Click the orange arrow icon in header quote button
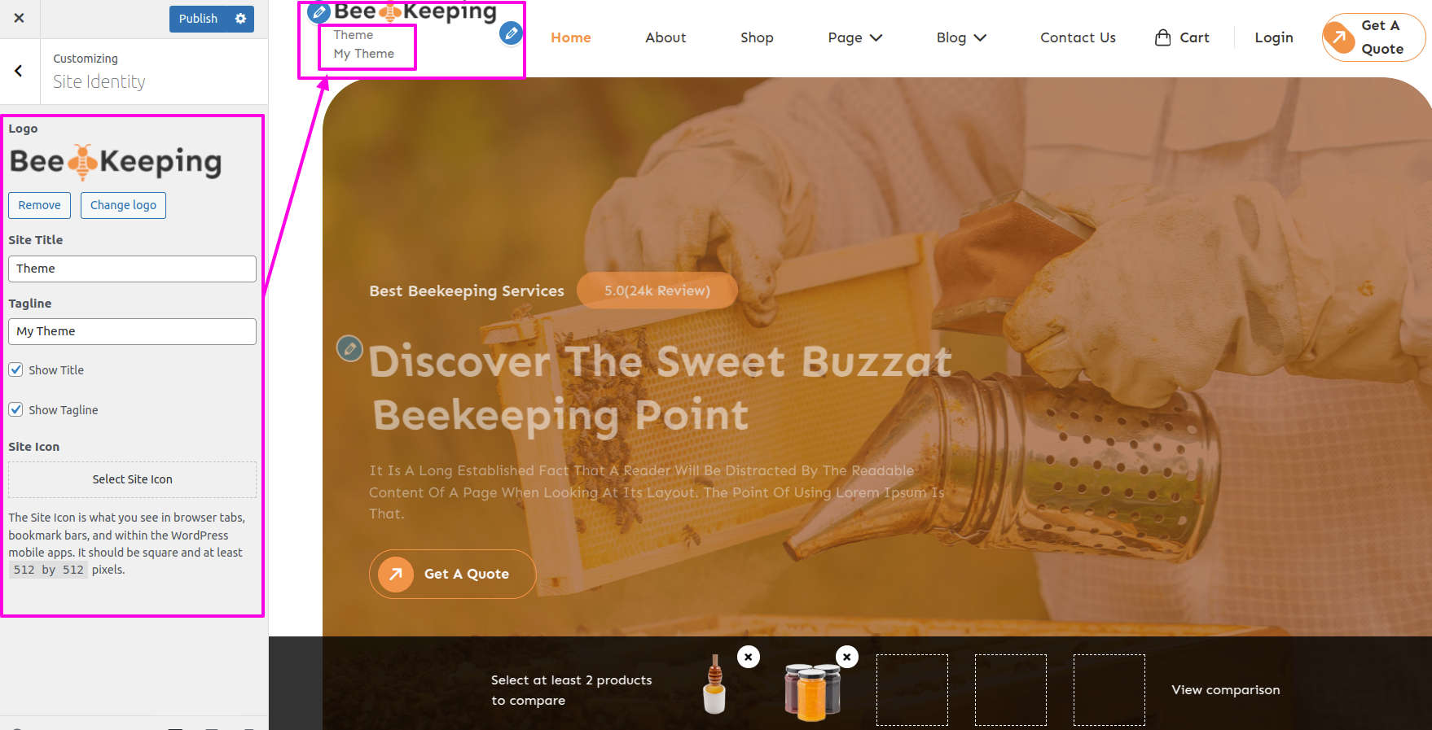Image resolution: width=1432 pixels, height=730 pixels. click(x=1338, y=37)
